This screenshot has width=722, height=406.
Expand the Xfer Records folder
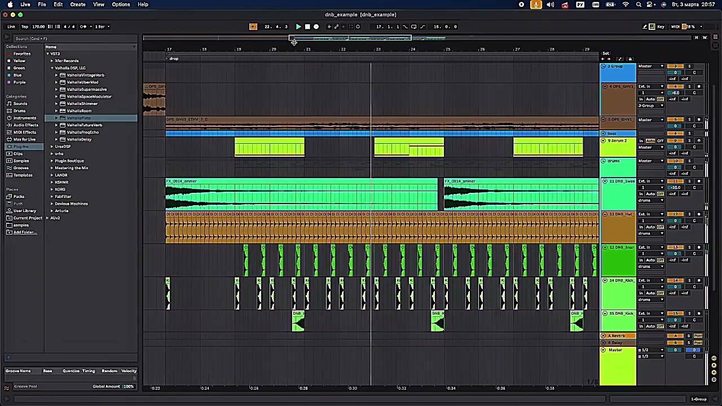click(52, 61)
